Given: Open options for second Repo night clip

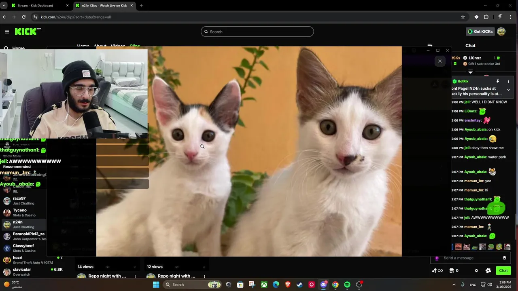Looking at the screenshot, I should pyautogui.click(x=204, y=276).
